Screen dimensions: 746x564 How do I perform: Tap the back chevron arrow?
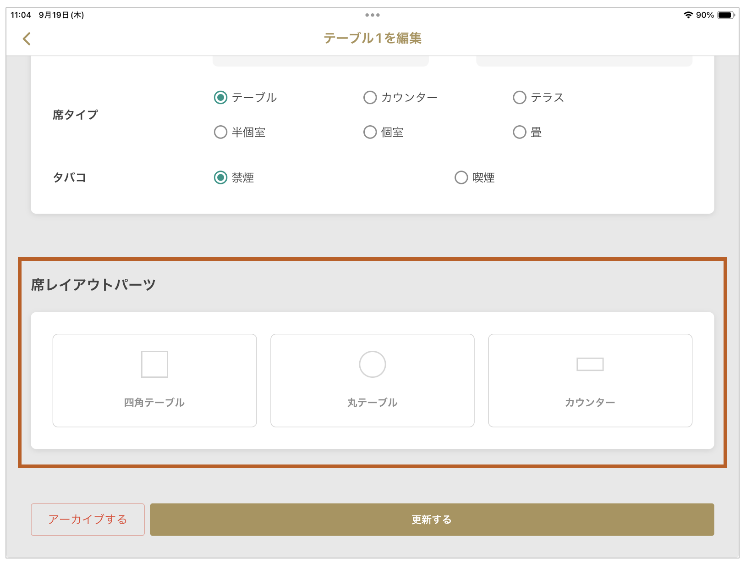(x=27, y=39)
